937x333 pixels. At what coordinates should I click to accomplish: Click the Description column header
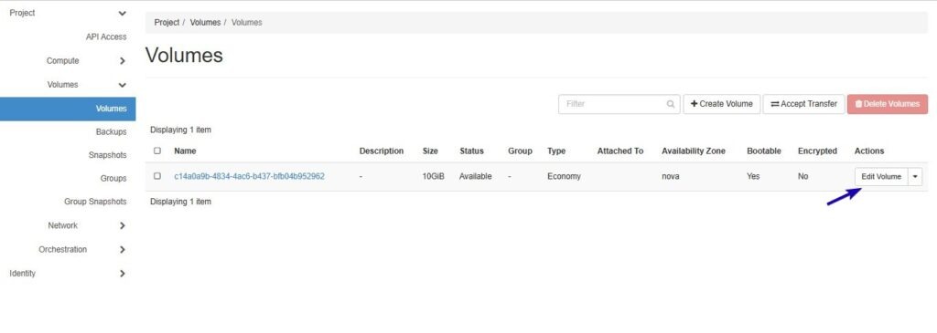point(382,151)
